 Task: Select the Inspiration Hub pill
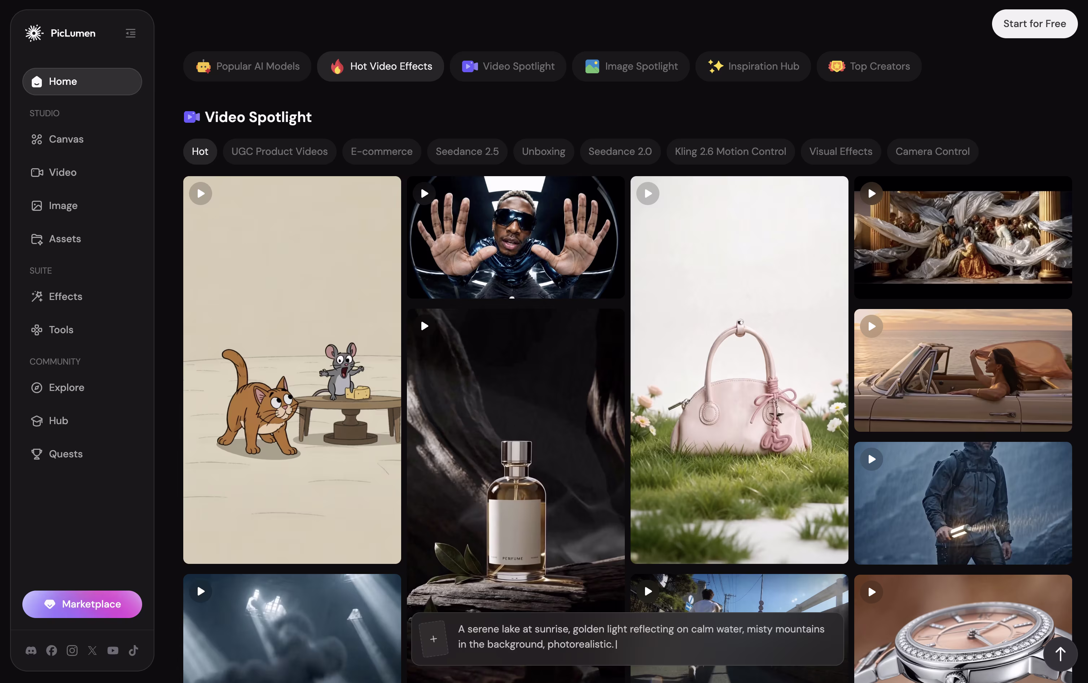pos(753,66)
